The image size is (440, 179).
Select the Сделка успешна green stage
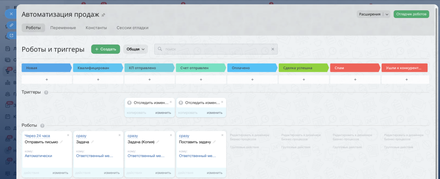click(x=304, y=68)
